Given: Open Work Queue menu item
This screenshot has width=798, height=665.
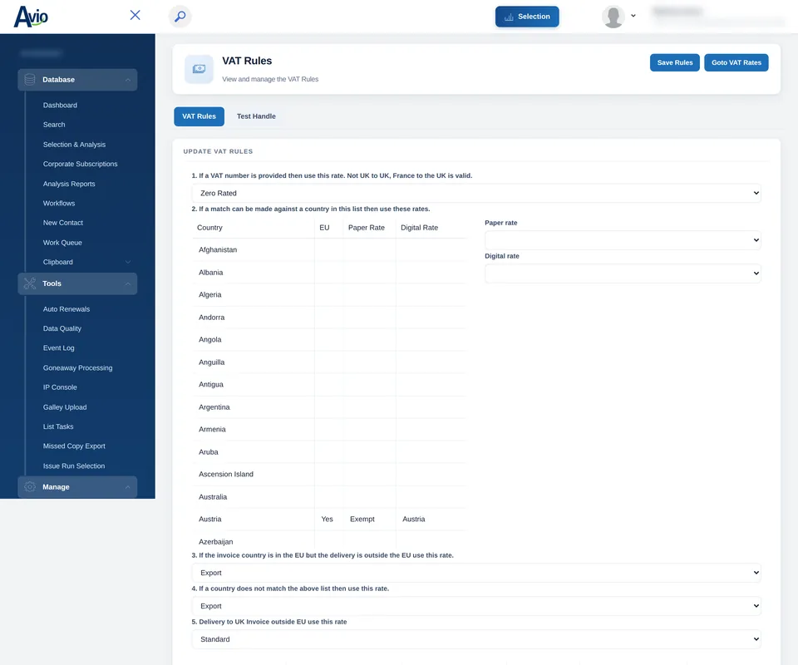Looking at the screenshot, I should click(x=62, y=243).
